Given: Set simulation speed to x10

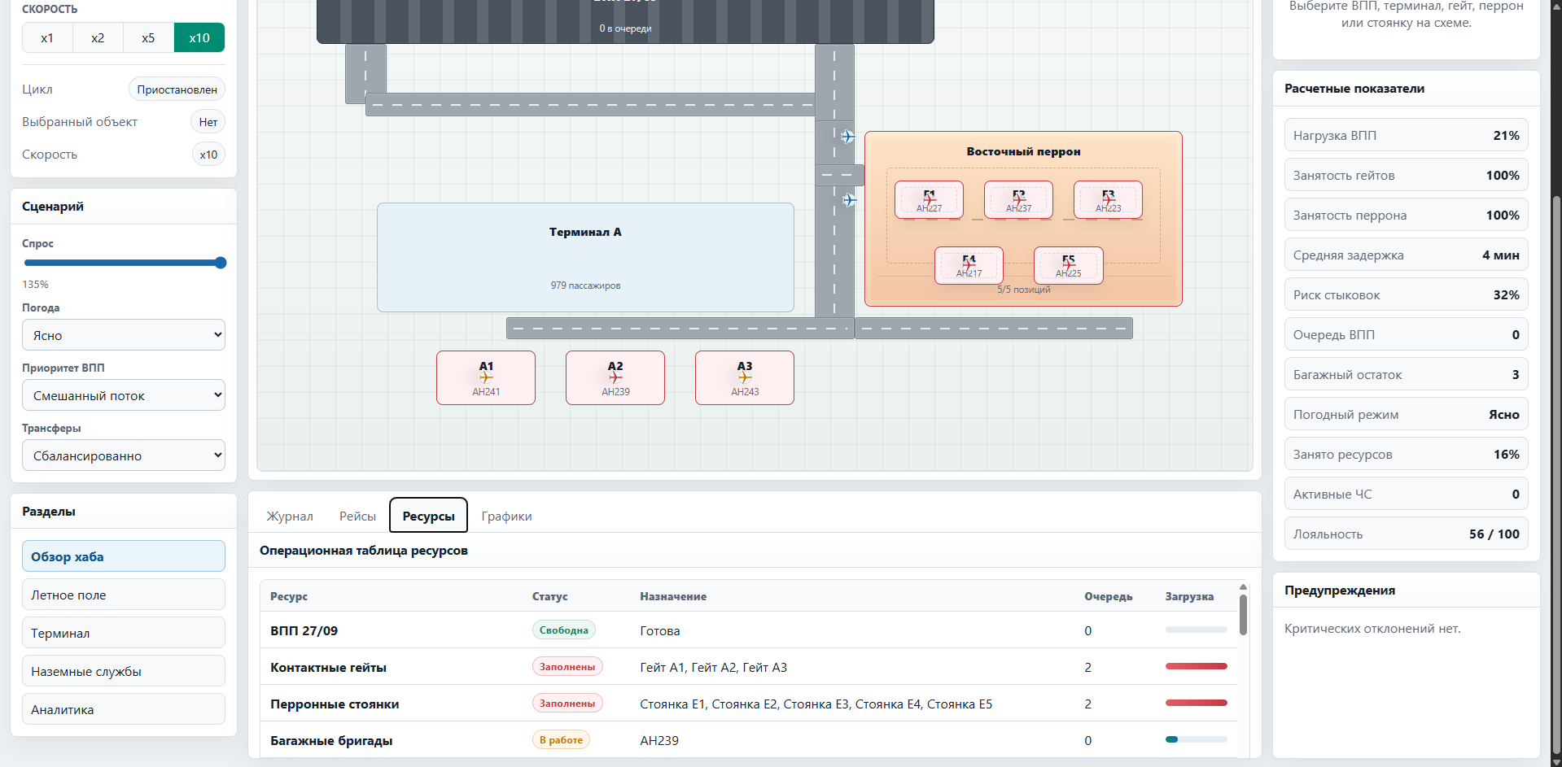Looking at the screenshot, I should (199, 37).
